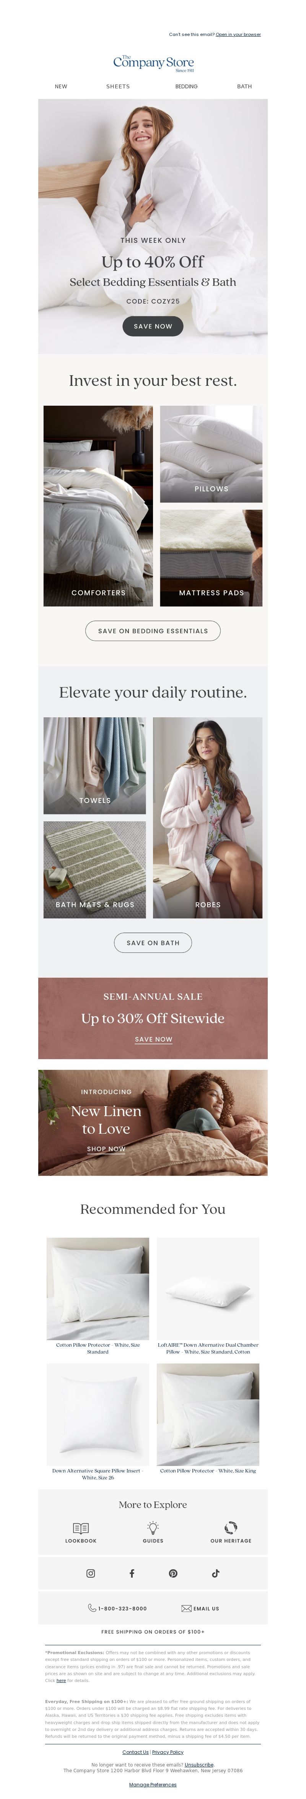Open the TikTok icon link

(x=215, y=1573)
